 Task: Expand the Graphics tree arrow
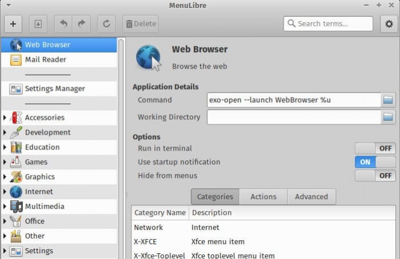(x=5, y=176)
